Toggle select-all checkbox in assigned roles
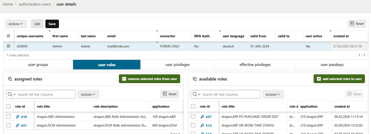This screenshot has width=371, height=134. pos(8,106)
